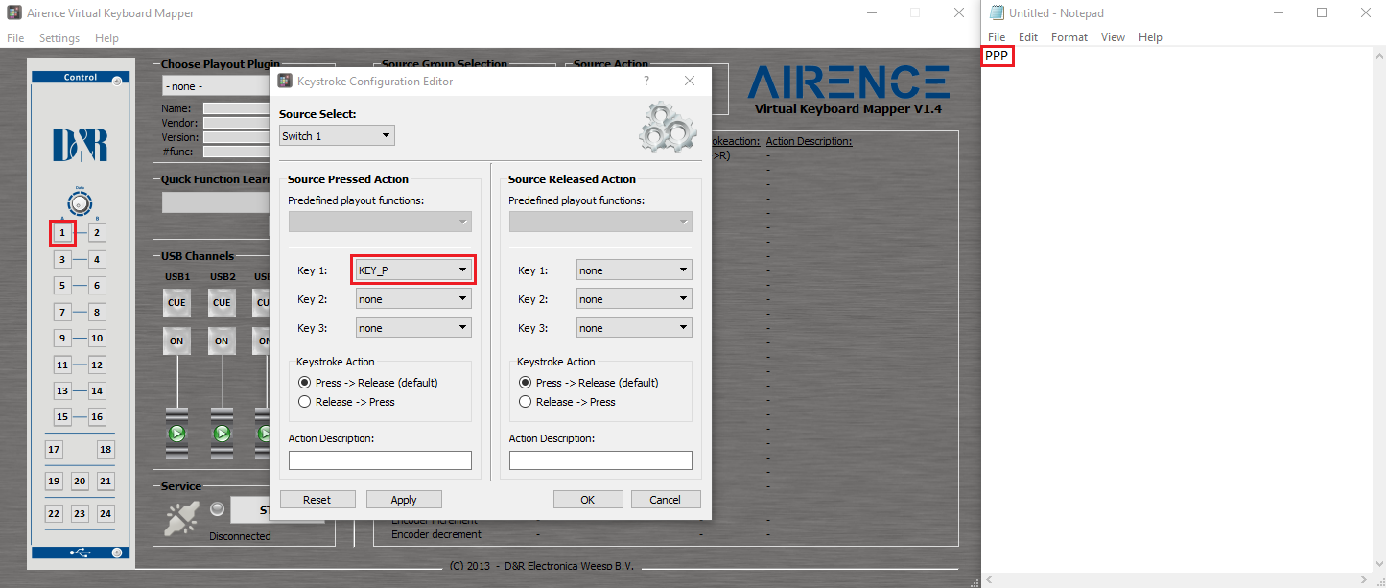Select Press -> Release under Source Released Action
The width and height of the screenshot is (1386, 588).
click(526, 383)
